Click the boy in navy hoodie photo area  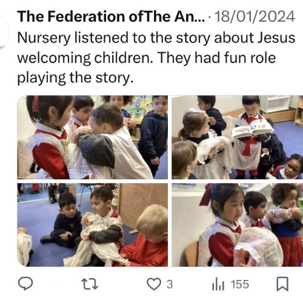coord(153,138)
